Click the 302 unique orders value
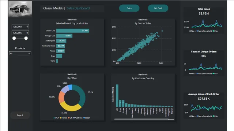The height and width of the screenshot is (131, 234). 204,56
